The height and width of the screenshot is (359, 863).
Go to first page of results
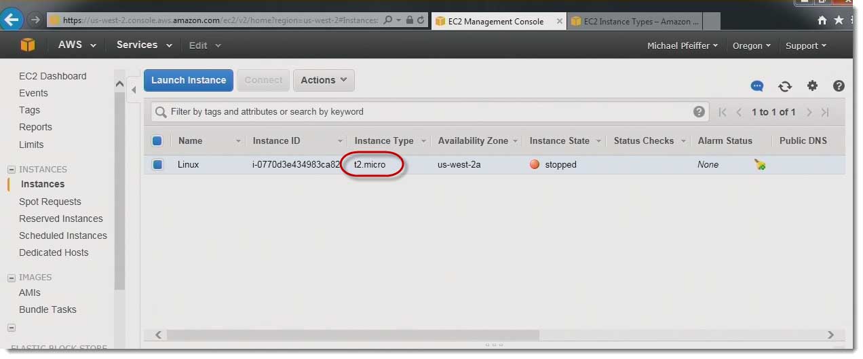pos(723,112)
